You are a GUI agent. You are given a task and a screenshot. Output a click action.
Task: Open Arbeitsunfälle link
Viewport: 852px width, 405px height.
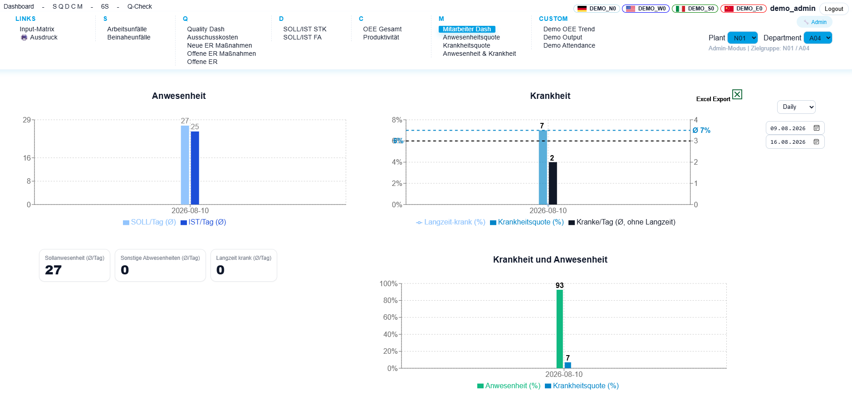tap(127, 29)
